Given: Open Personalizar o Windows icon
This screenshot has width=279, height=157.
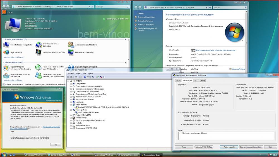Looking at the screenshot, I should pos(71,52).
